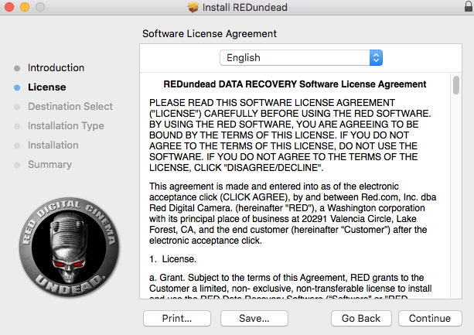Image resolution: width=474 pixels, height=335 pixels.
Task: Click the RED Digital Cinema Undead logo
Action: click(x=70, y=248)
